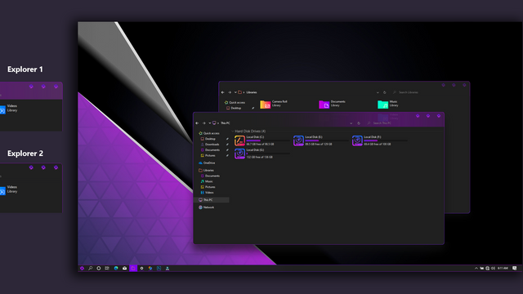Image resolution: width=523 pixels, height=294 pixels.
Task: Open network icon in system tray
Action: [x=487, y=269]
